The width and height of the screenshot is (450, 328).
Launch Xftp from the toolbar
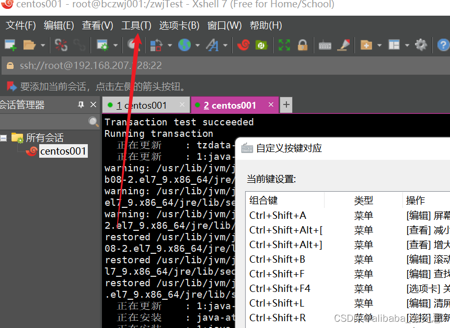261,45
